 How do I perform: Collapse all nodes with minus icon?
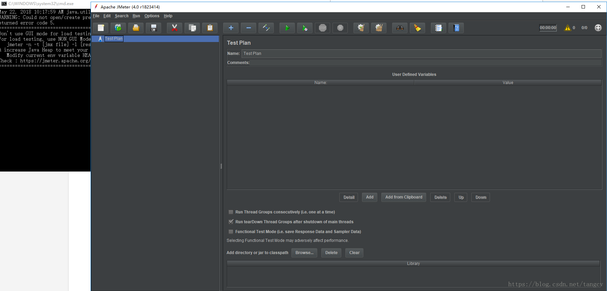click(x=248, y=28)
